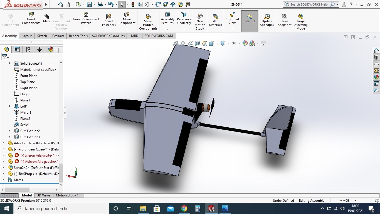Viewport: 380px width, 214px height.
Task: Select the Zoom to Fit magnifier icon
Action: coord(176,43)
